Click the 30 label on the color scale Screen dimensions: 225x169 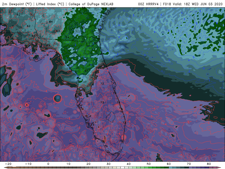tap(109, 164)
